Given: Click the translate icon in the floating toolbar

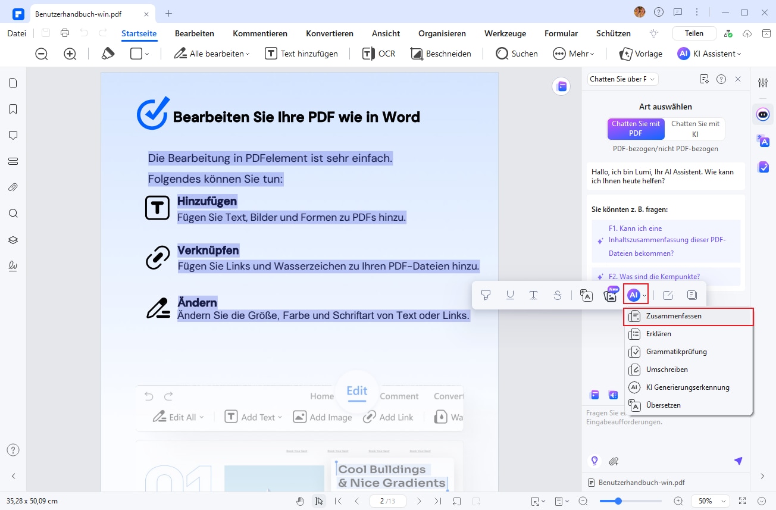Looking at the screenshot, I should tap(587, 295).
